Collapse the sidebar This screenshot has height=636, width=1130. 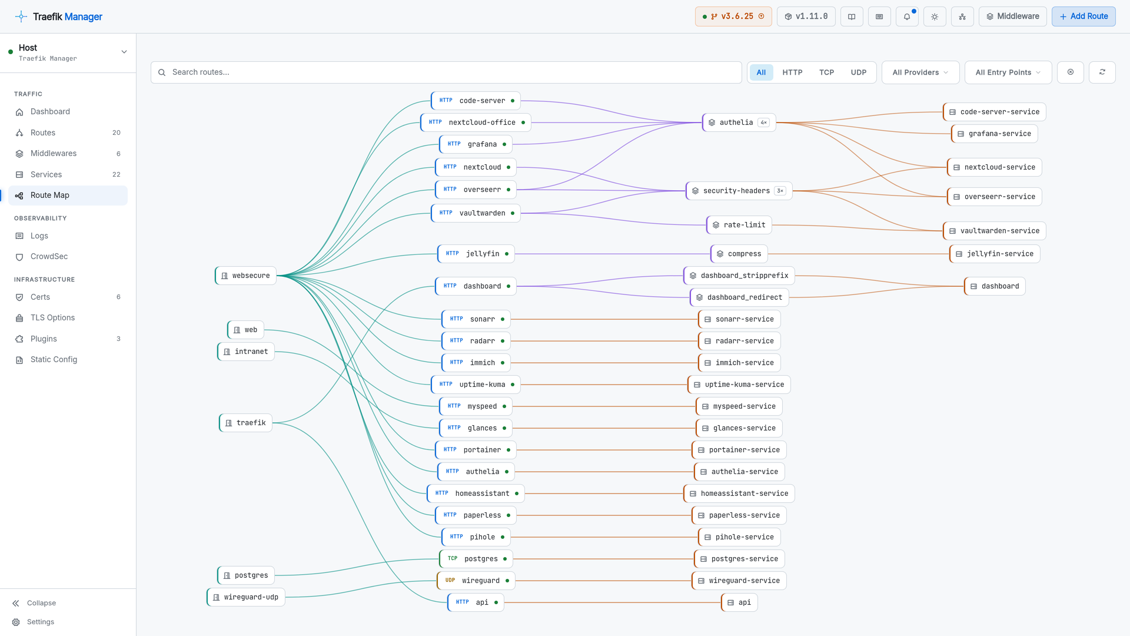coord(34,603)
